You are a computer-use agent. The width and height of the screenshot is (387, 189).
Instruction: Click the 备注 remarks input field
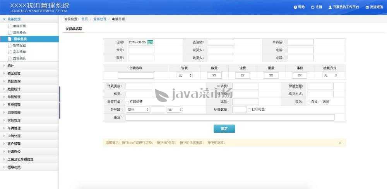click(230, 118)
